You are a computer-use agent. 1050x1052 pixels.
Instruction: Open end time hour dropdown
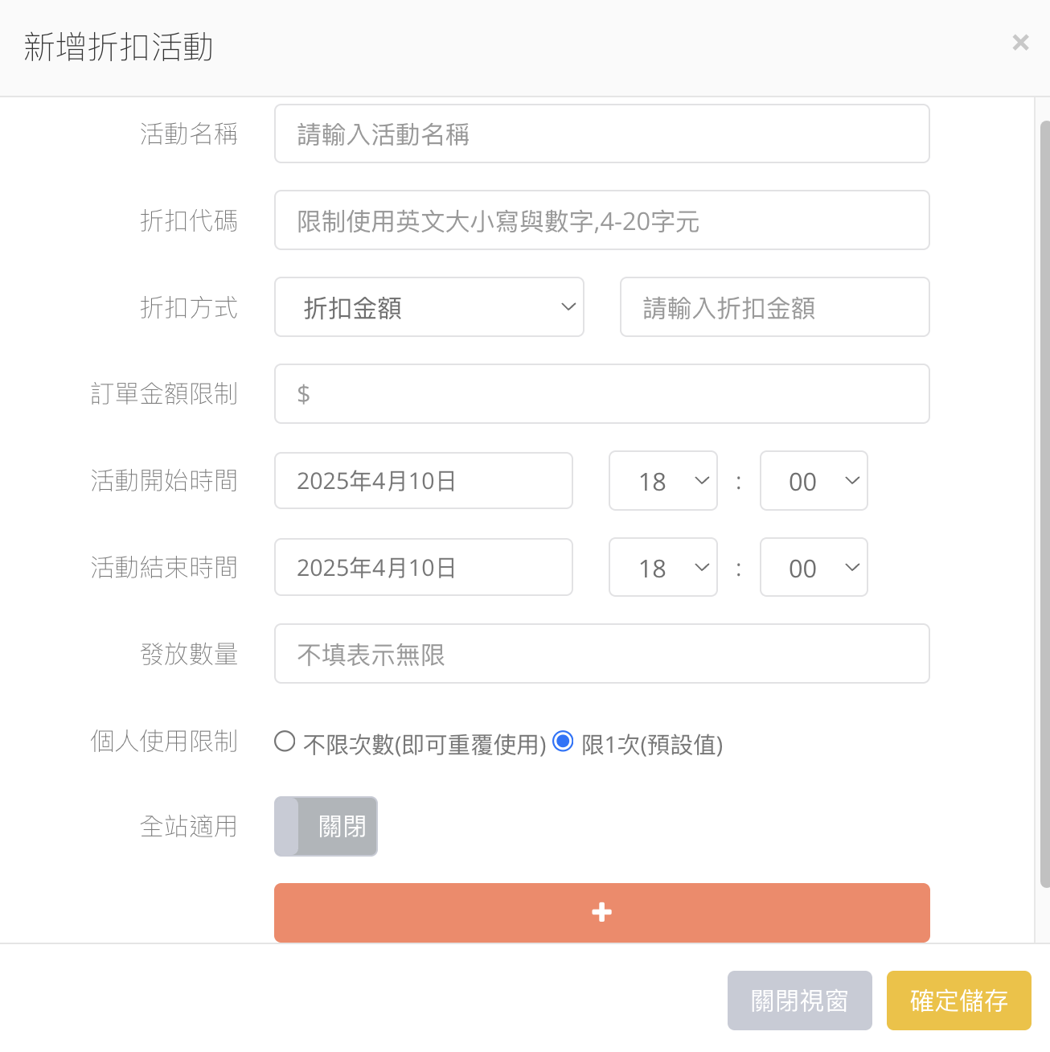[663, 567]
